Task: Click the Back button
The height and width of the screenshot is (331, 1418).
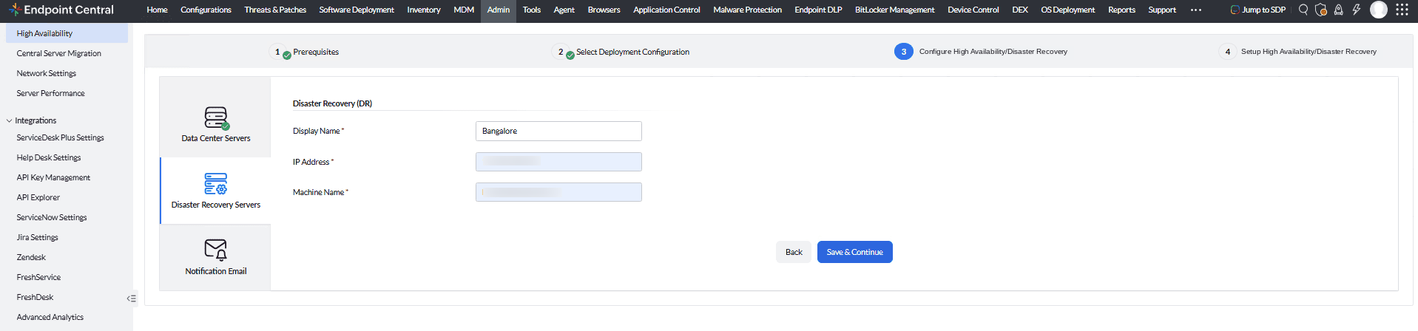Action: tap(794, 252)
